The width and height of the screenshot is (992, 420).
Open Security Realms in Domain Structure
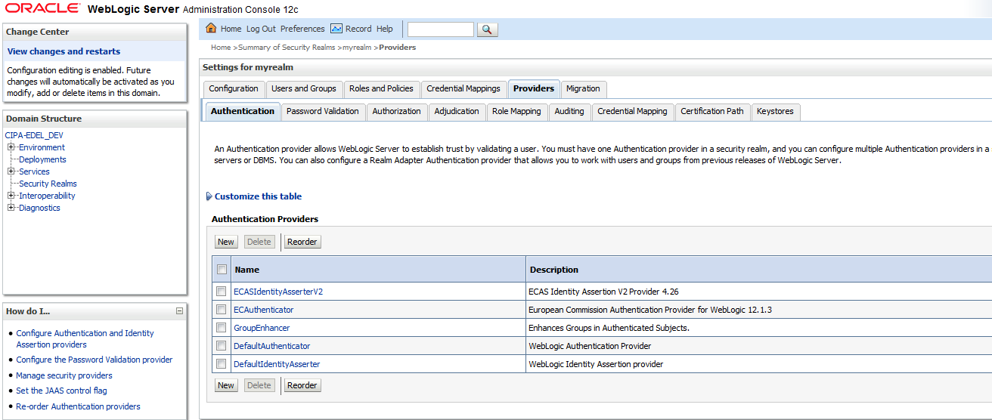pyautogui.click(x=48, y=184)
